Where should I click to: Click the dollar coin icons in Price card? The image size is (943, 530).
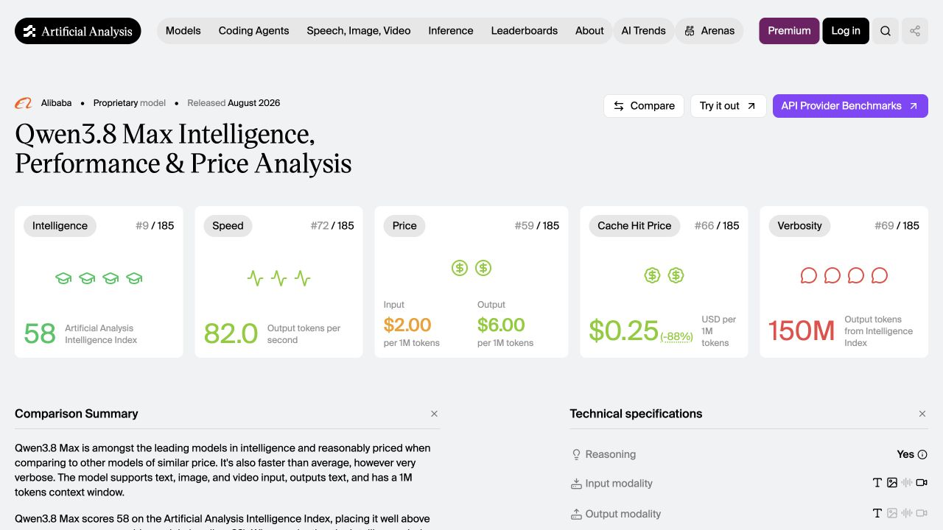coord(471,268)
